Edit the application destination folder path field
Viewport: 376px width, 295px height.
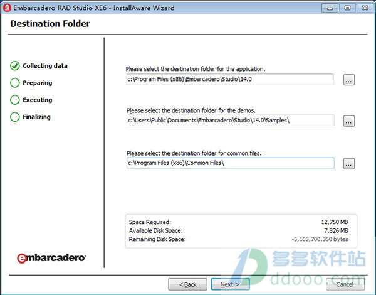pos(230,79)
